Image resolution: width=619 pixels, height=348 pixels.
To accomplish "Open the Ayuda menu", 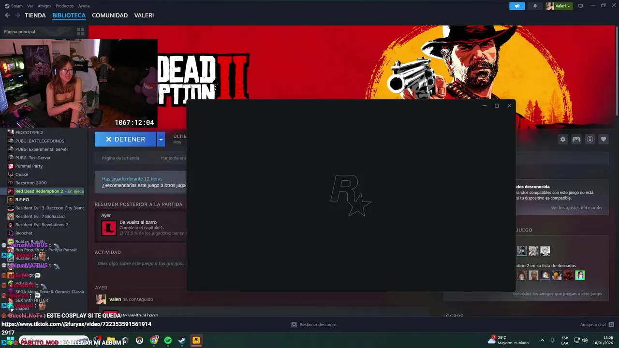I will (84, 6).
